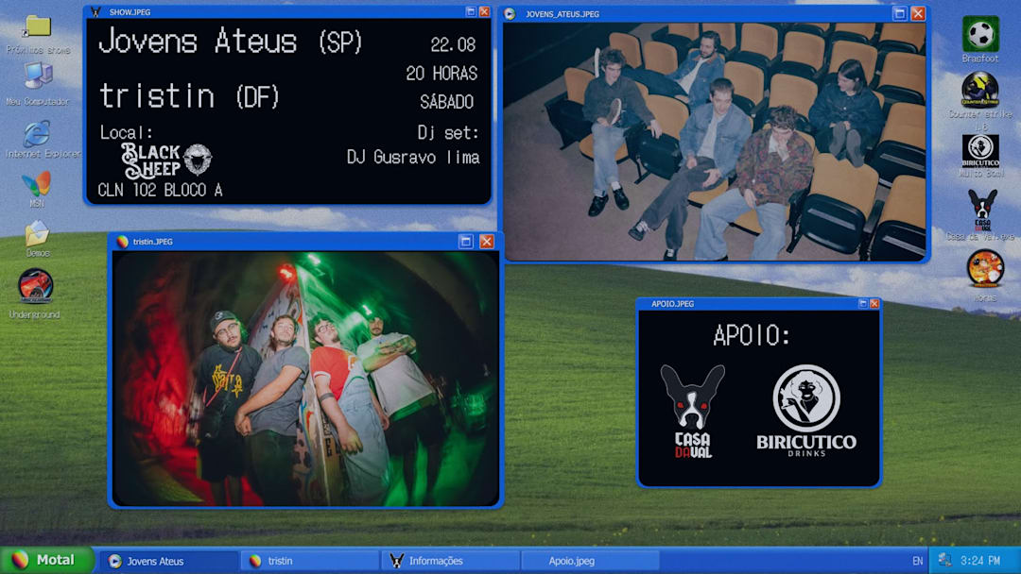Launch the Brasfoot soccer ball icon
This screenshot has height=574, width=1021.
[x=980, y=34]
